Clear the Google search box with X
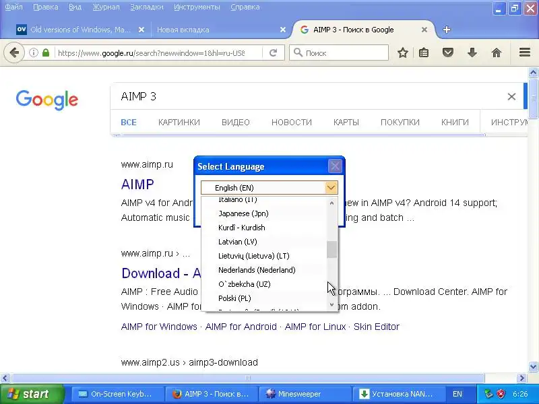This screenshot has height=404, width=539. (511, 96)
